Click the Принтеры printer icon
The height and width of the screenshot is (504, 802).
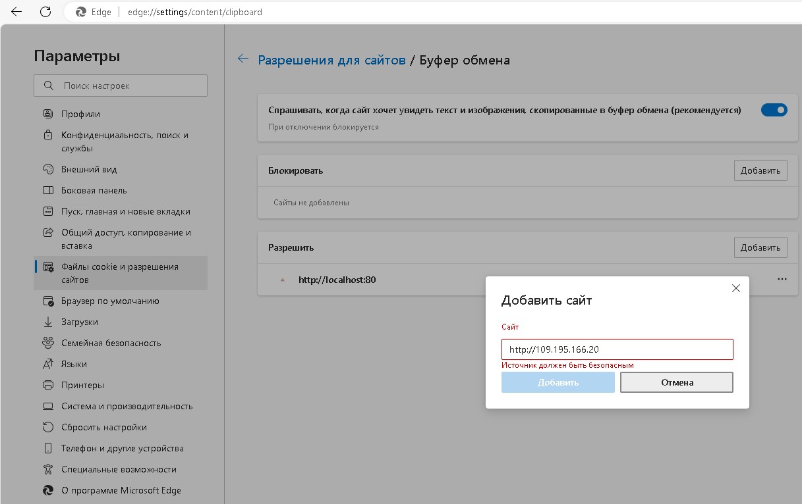(47, 385)
